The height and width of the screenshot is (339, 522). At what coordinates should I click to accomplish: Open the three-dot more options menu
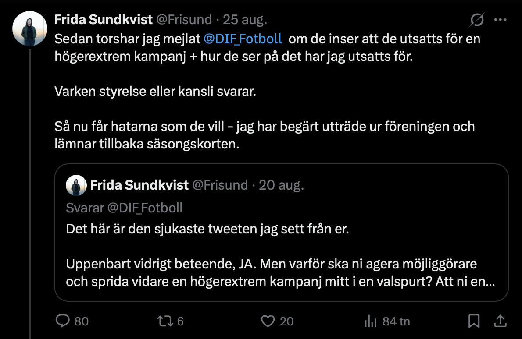coord(501,20)
